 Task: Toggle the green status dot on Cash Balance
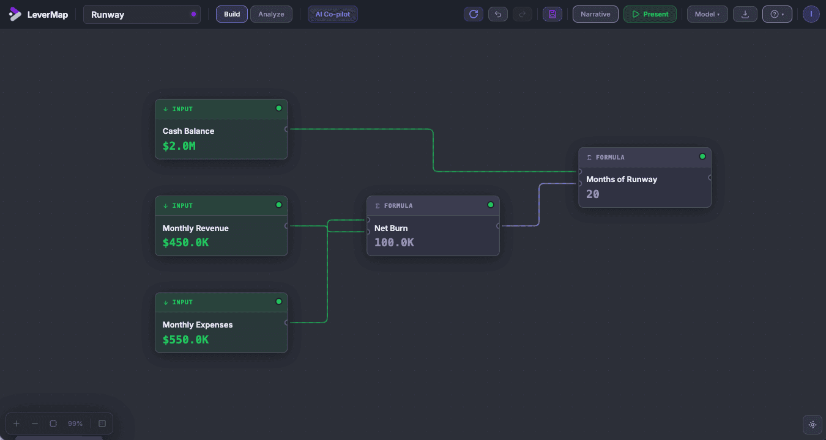coord(278,108)
